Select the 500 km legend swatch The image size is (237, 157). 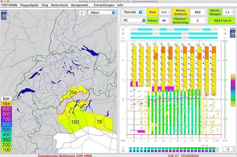pyautogui.click(x=6, y=130)
